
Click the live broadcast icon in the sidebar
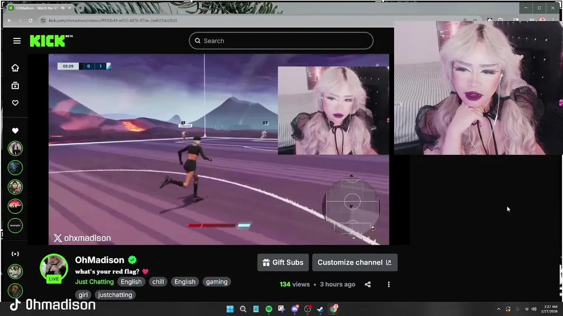15,254
